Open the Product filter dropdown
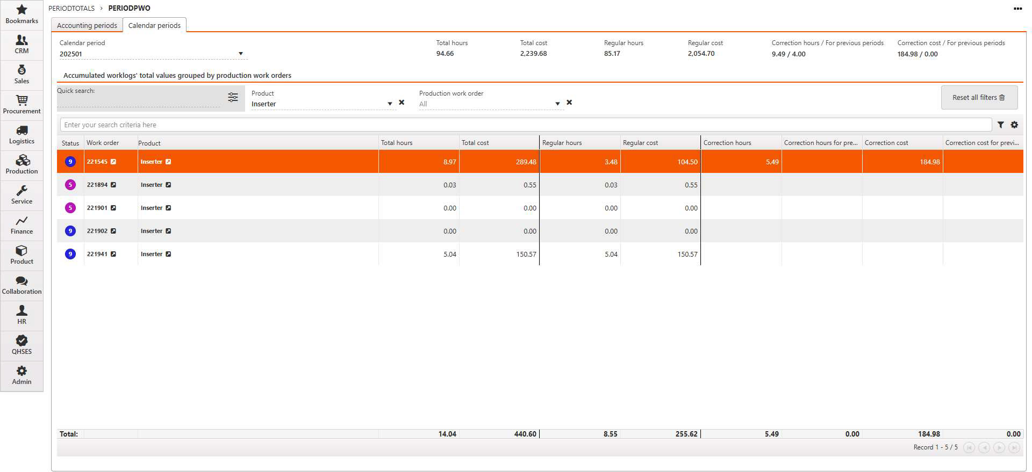Screen dimensions: 1032x472 (390, 104)
